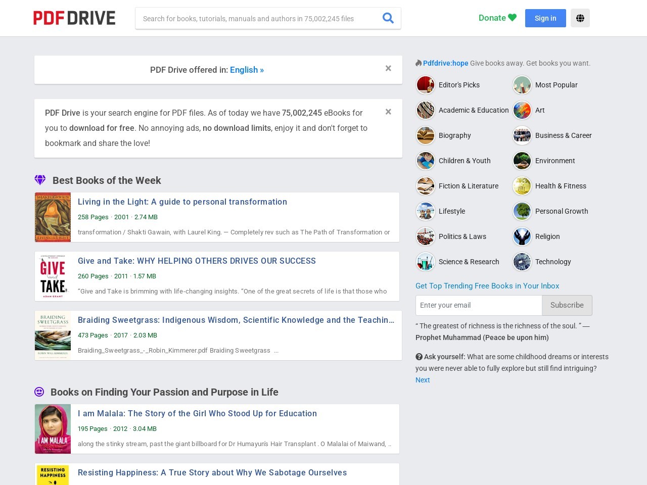This screenshot has width=647, height=485.
Task: Click the Religion category icon
Action: point(522,236)
